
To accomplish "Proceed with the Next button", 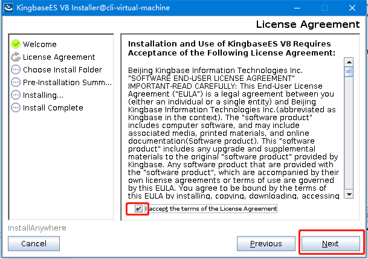I will [331, 243].
